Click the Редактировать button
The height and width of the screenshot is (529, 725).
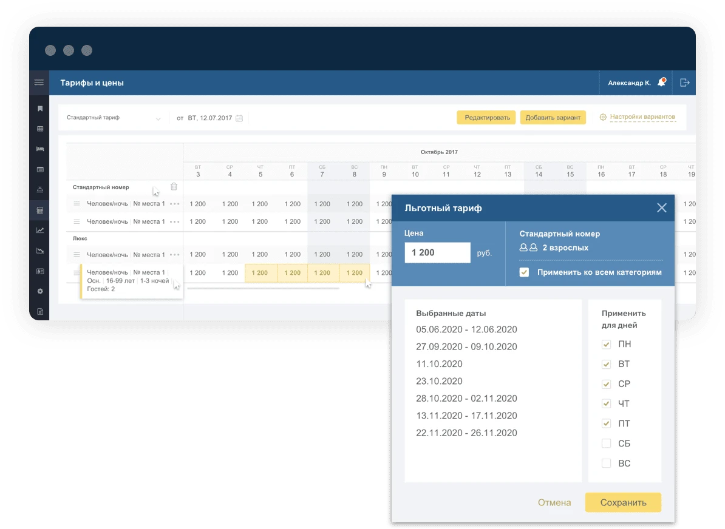486,117
